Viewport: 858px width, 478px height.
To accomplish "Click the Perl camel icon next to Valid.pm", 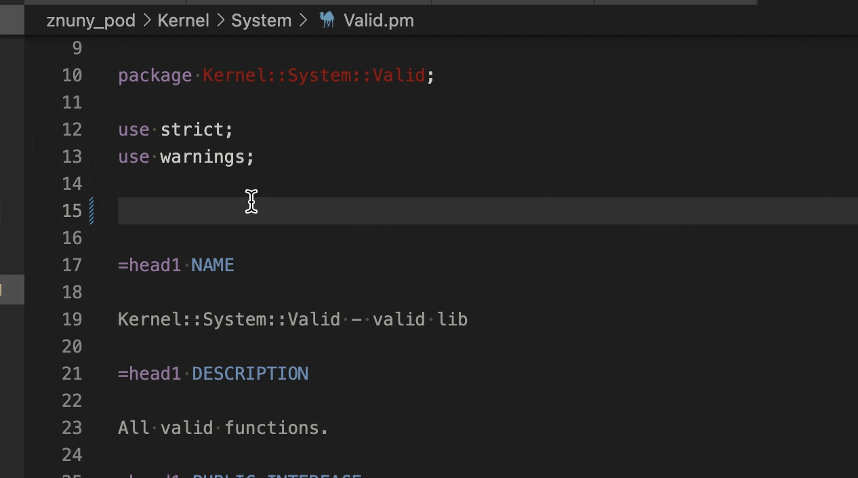I will [x=327, y=20].
